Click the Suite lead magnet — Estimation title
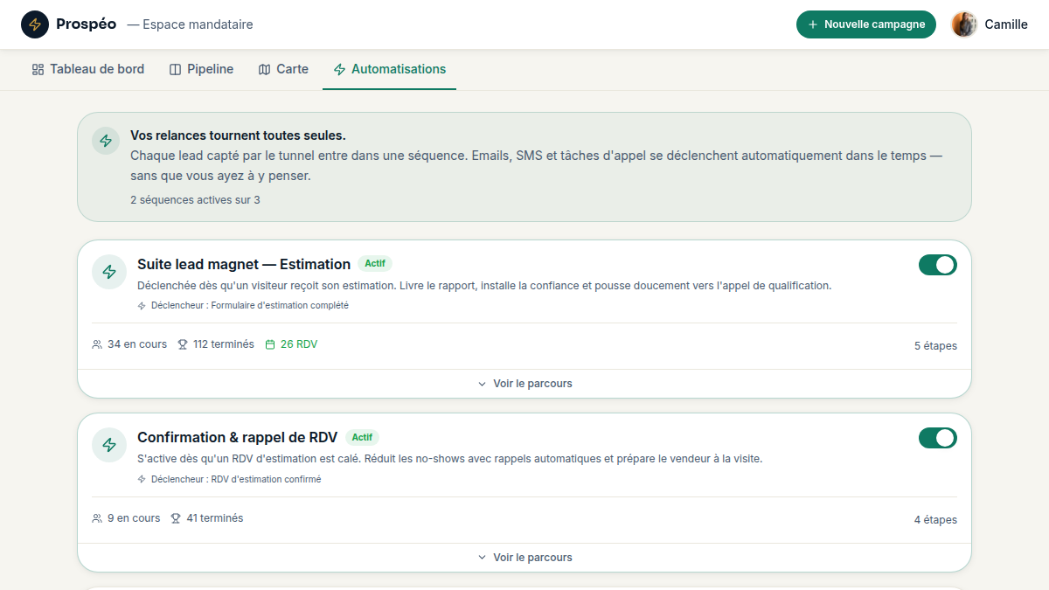Image resolution: width=1049 pixels, height=590 pixels. 244,264
